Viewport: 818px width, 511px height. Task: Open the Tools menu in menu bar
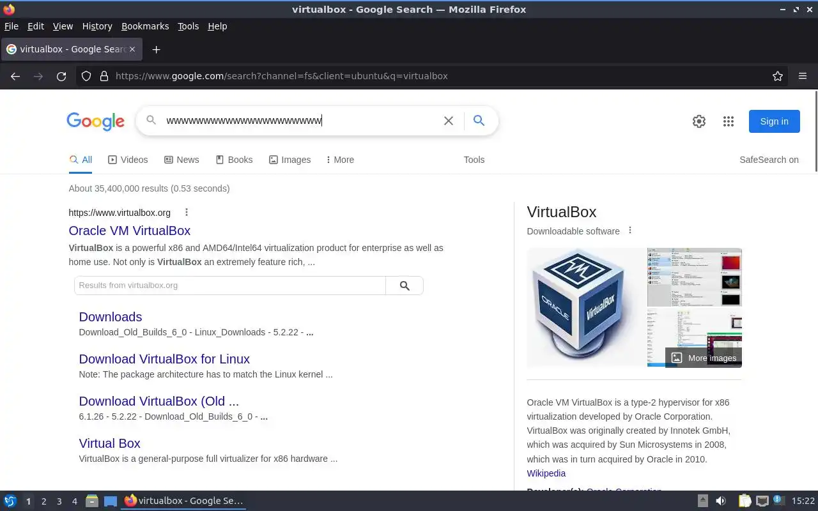click(x=189, y=26)
